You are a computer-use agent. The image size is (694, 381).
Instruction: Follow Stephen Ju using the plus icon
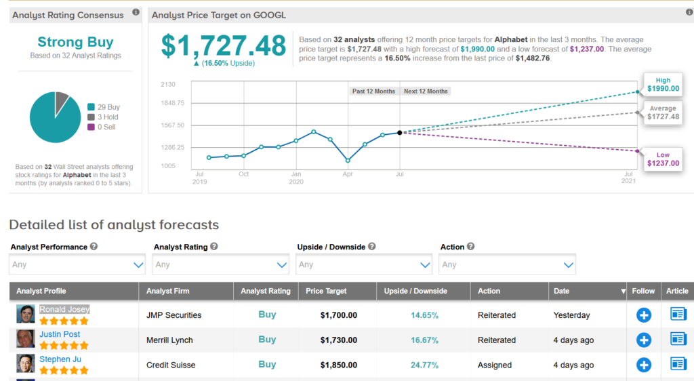coord(643,365)
